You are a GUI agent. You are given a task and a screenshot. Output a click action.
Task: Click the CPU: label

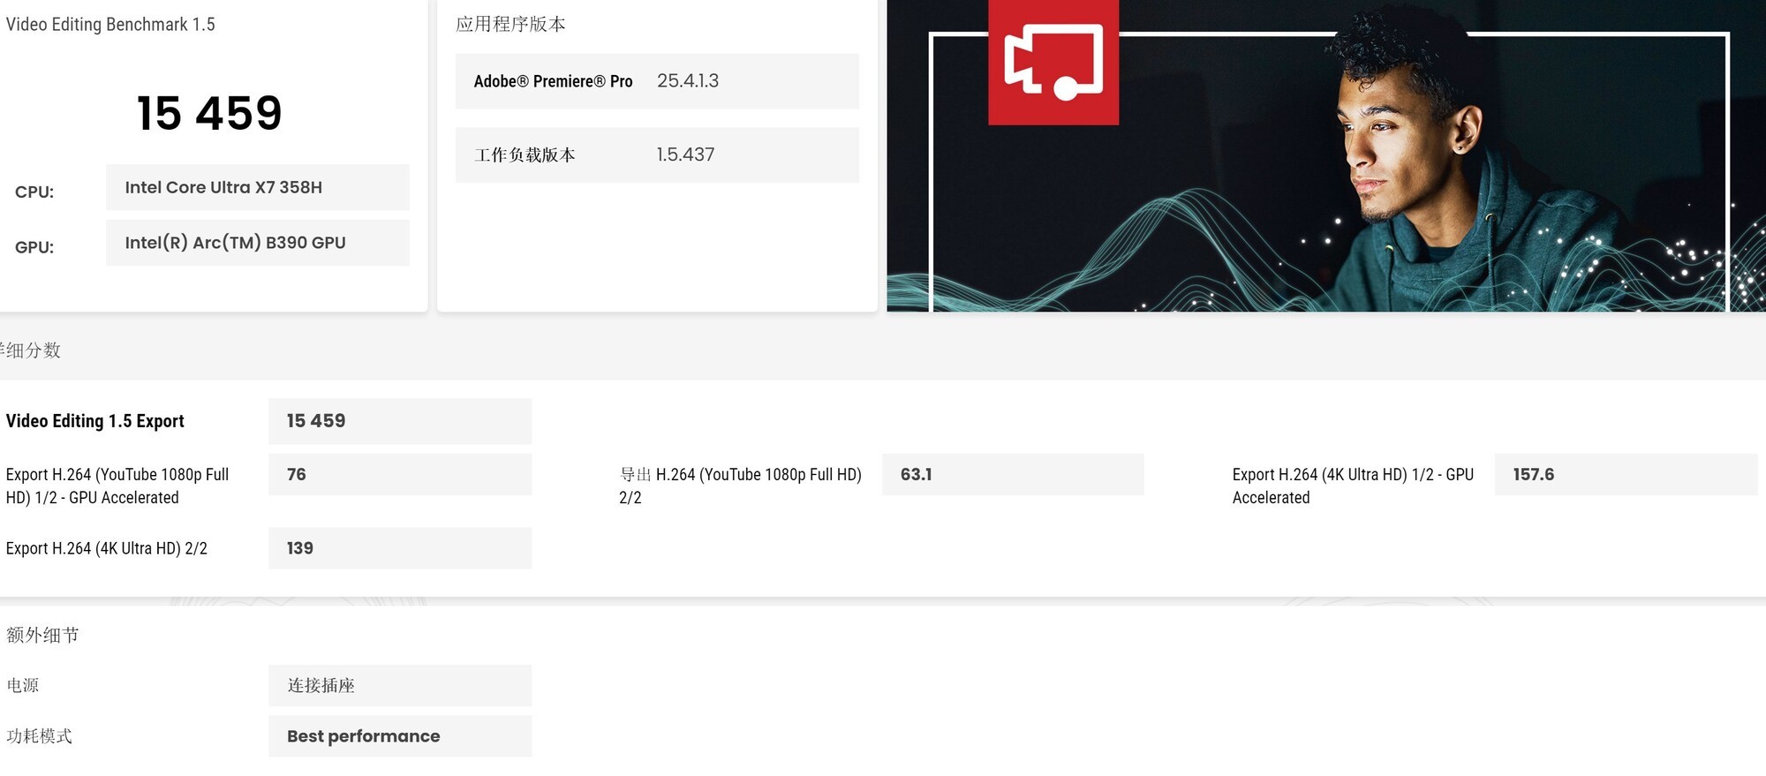tap(34, 192)
